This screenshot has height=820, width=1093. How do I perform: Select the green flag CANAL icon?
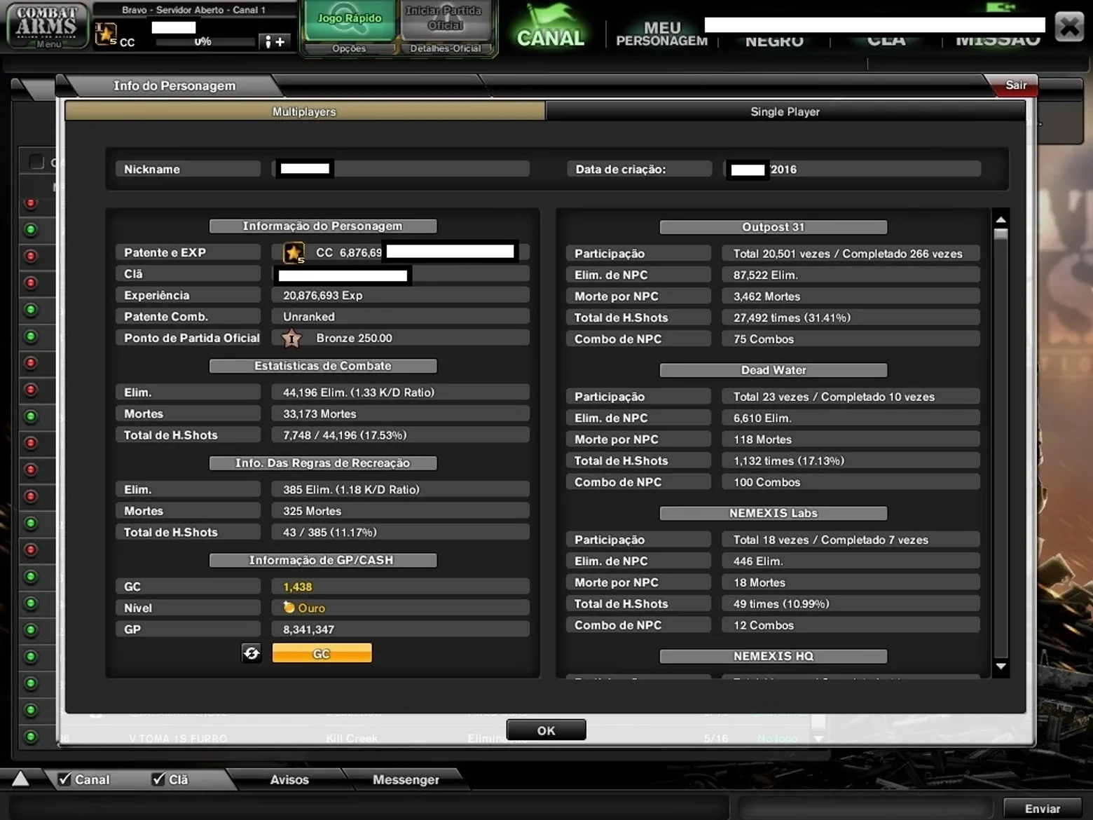551,25
